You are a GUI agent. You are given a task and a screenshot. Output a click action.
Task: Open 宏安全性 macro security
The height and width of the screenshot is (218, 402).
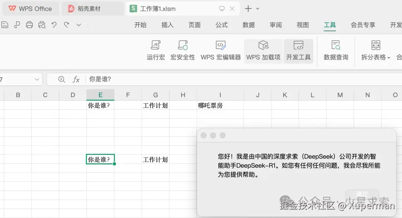(182, 51)
